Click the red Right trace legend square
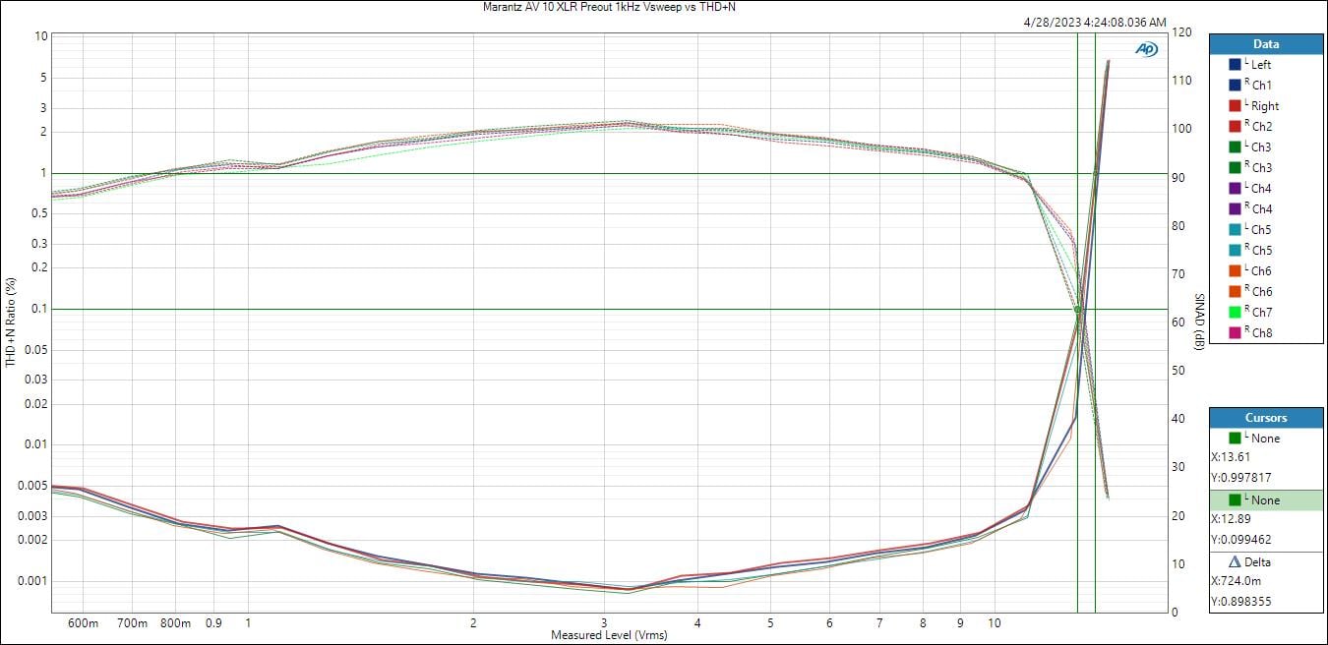The image size is (1328, 645). click(x=1235, y=106)
